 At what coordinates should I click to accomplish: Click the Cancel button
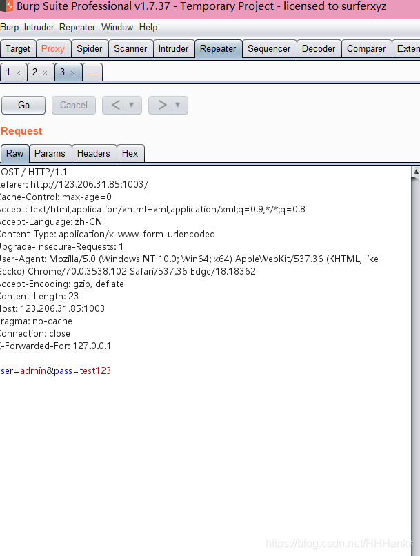point(74,106)
